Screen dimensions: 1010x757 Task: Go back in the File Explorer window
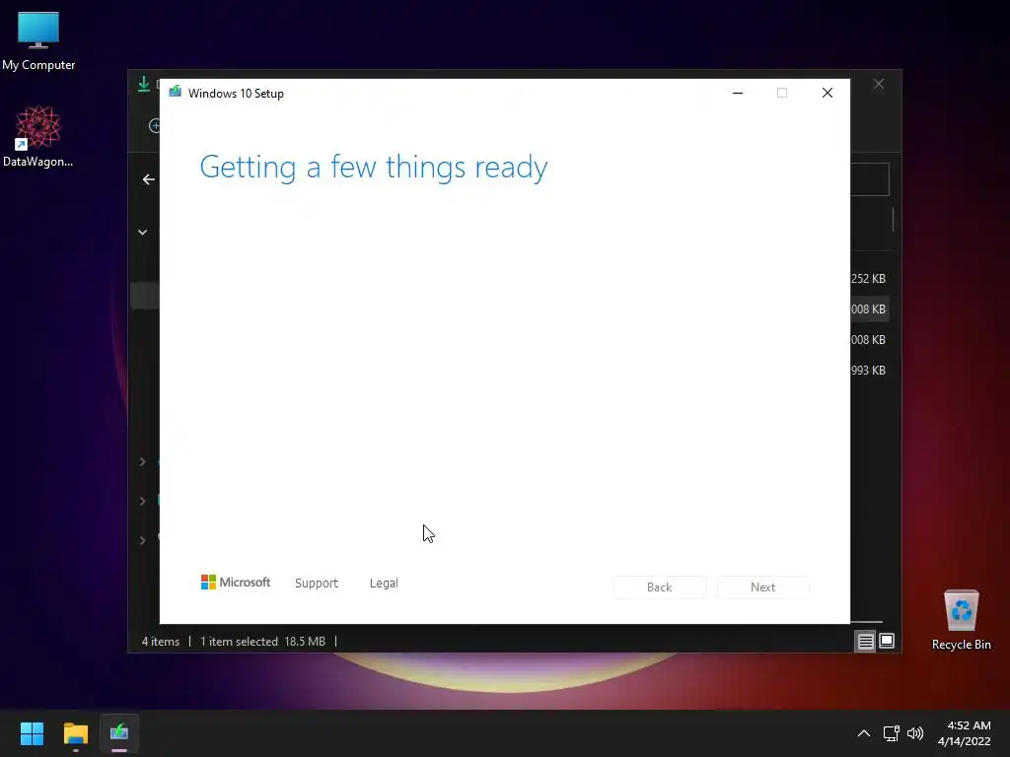[x=149, y=179]
